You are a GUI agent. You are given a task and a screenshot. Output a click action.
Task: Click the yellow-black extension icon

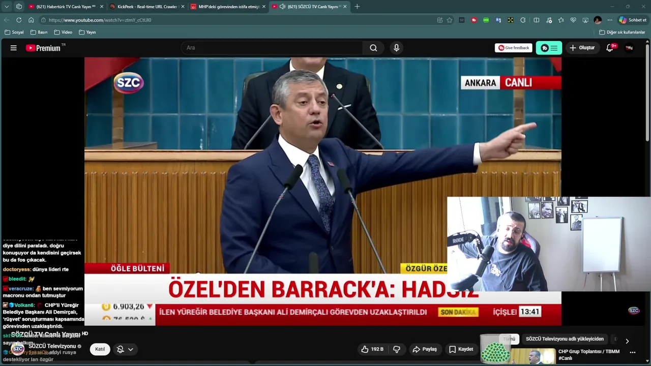click(x=510, y=20)
